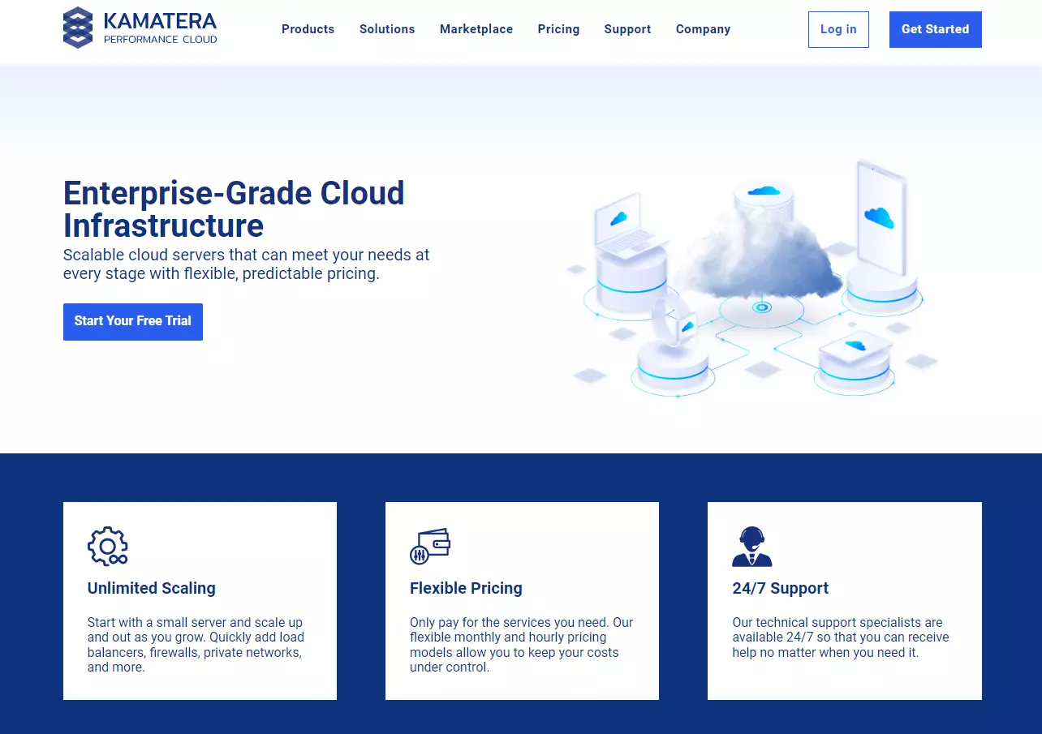Click the 24/7 Support card
Image resolution: width=1042 pixels, height=734 pixels.
[844, 600]
